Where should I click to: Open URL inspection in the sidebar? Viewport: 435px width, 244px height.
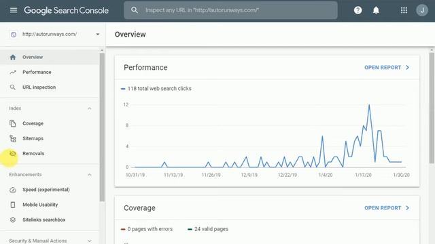coord(50,87)
